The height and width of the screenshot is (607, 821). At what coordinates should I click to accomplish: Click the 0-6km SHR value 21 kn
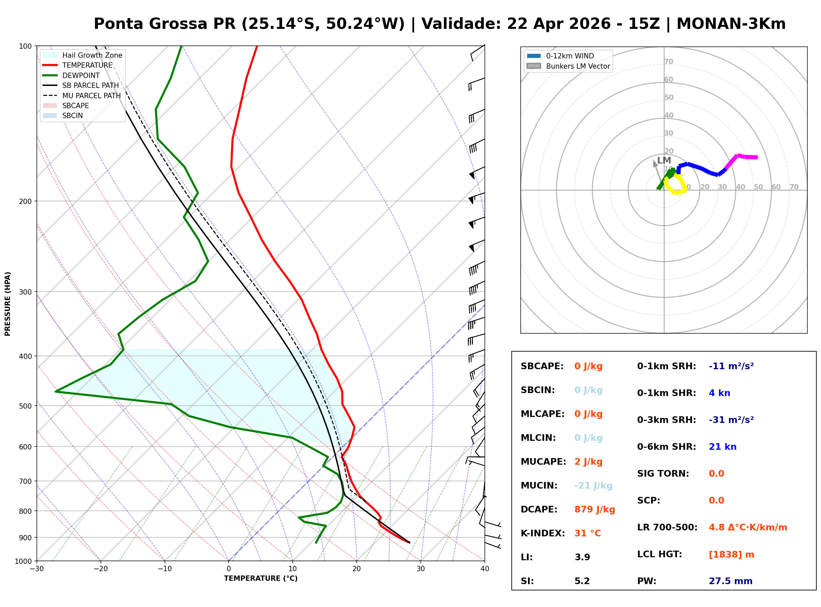click(723, 447)
